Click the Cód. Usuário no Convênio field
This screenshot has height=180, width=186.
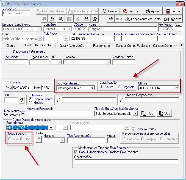coord(91,39)
